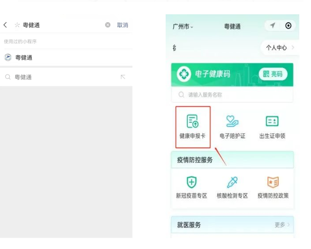Viewport: 311px width, 249px height.
Task: Select the 粤健通 search suggestion
Action: tap(23, 77)
